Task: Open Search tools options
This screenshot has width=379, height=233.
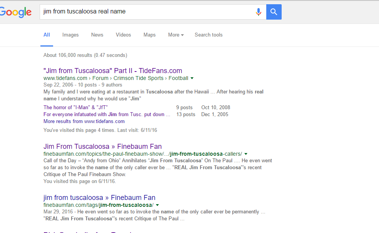Action: (209, 35)
